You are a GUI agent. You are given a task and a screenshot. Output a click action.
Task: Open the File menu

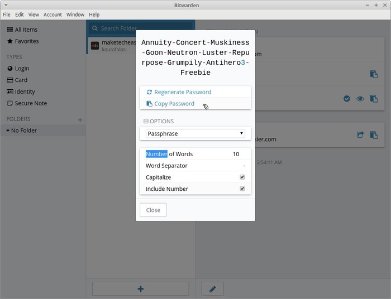pyautogui.click(x=7, y=15)
